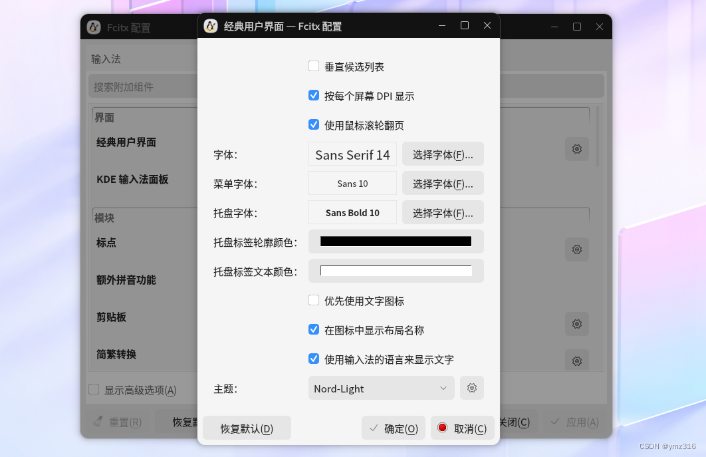Cancel with 取消(C) button

click(463, 428)
